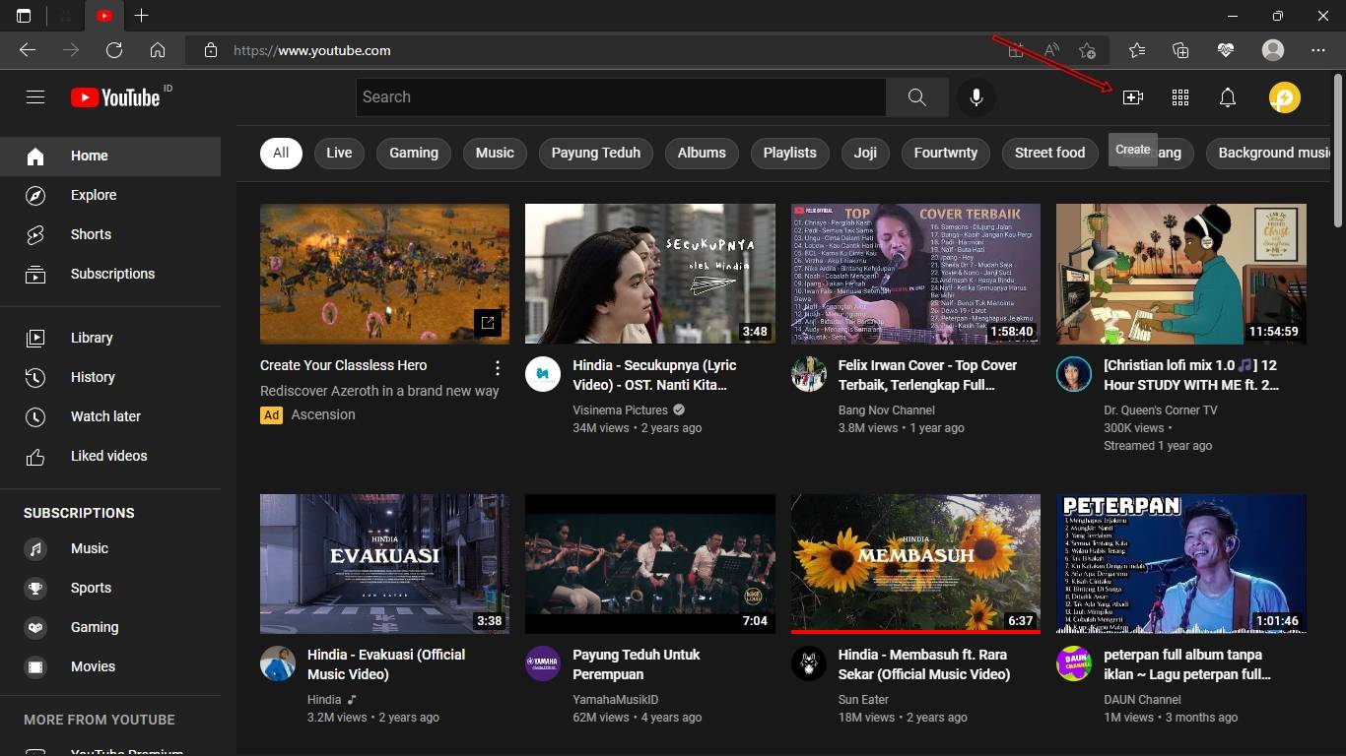Image resolution: width=1346 pixels, height=756 pixels.
Task: Open History in the sidebar
Action: coord(110,377)
